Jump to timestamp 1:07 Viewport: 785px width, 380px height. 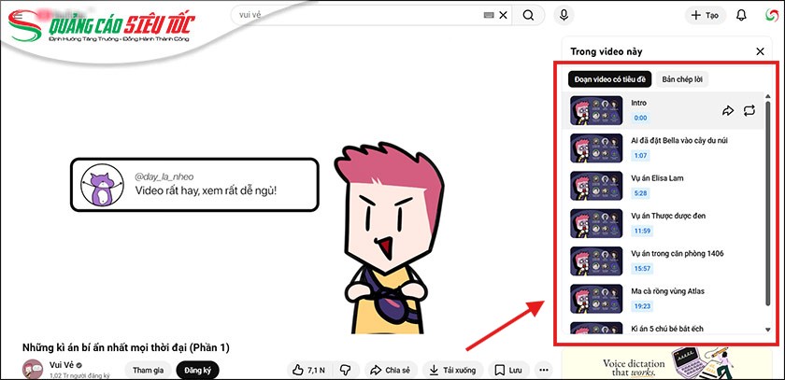tap(640, 156)
